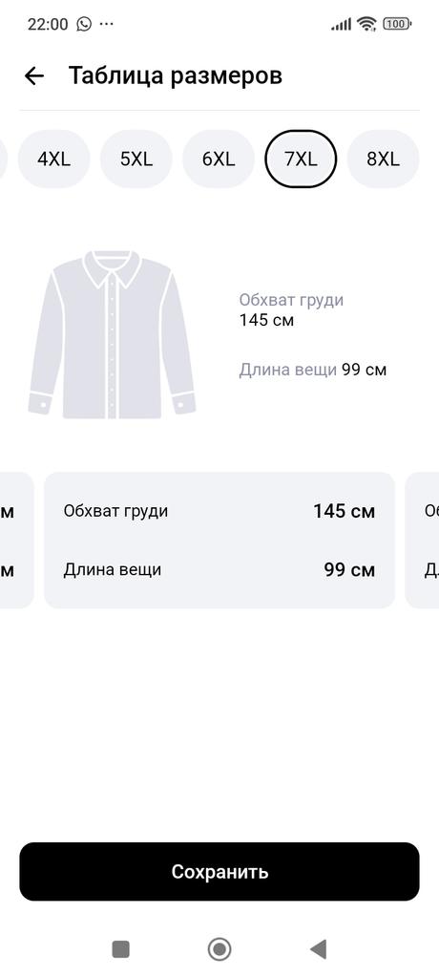Select the 5XL size chip
This screenshot has height=978, width=439.
[136, 159]
